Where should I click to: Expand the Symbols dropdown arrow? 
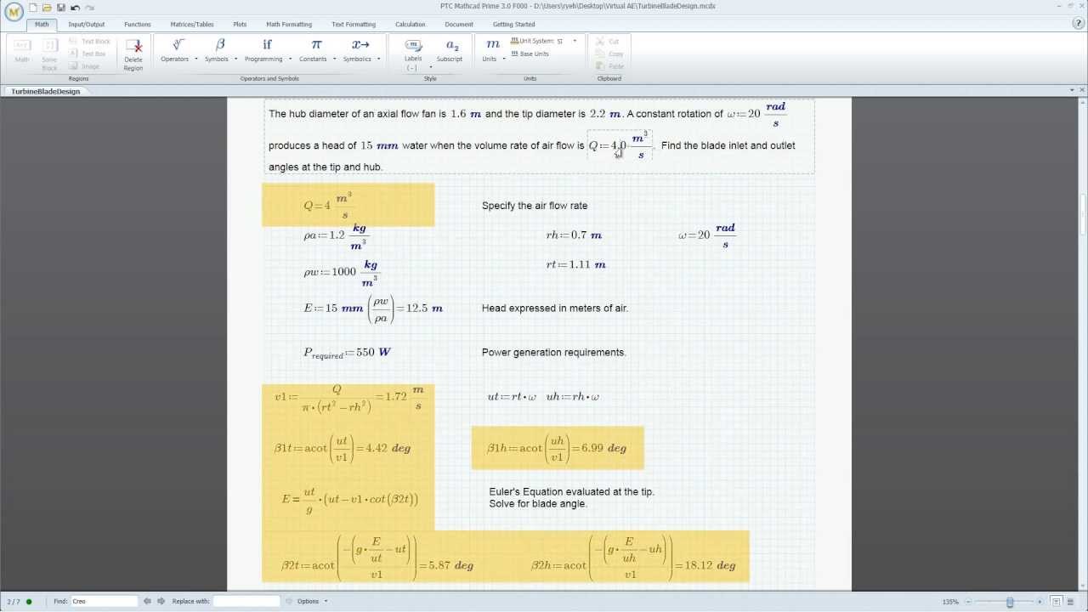click(235, 59)
